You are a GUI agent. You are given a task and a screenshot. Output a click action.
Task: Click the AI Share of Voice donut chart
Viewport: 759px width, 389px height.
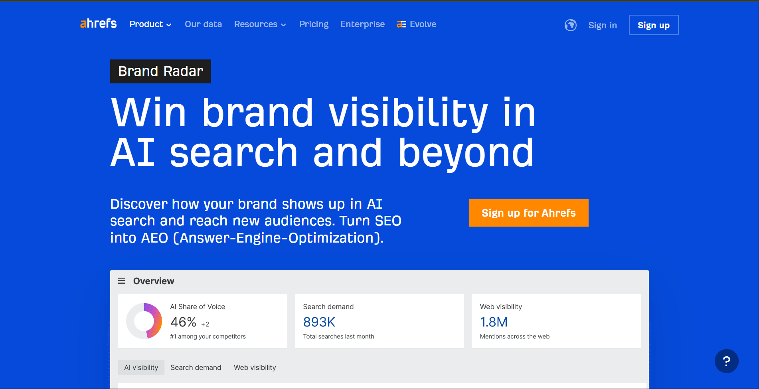(x=144, y=321)
